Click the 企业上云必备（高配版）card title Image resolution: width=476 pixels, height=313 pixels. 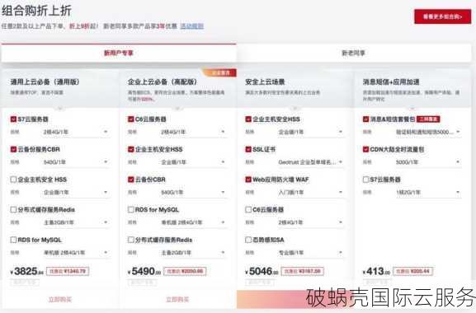[x=163, y=82]
